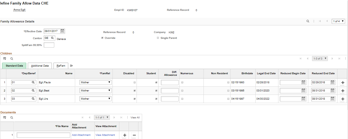Screen dimensions: 348x139
Task: Toggle Numerous checkbox for Egli,Beat
Action: point(182,91)
